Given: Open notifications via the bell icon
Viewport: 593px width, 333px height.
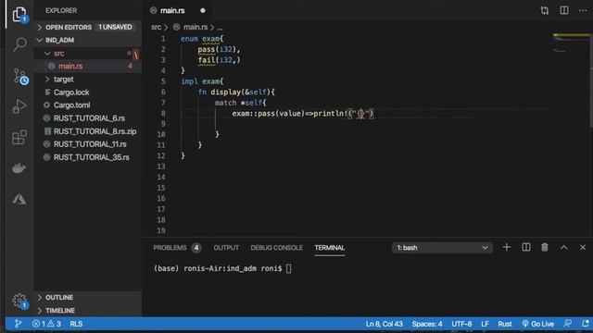Looking at the screenshot, I should [x=585, y=324].
